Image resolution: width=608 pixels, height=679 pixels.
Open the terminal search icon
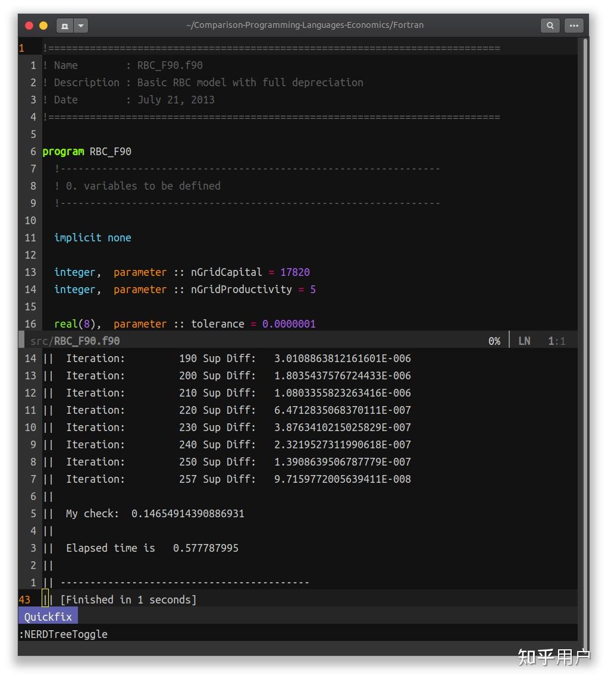click(550, 25)
